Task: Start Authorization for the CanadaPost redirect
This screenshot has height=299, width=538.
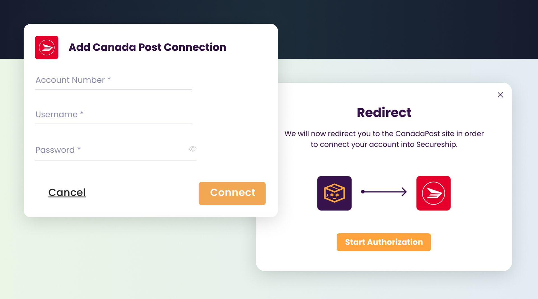Action: pyautogui.click(x=384, y=242)
